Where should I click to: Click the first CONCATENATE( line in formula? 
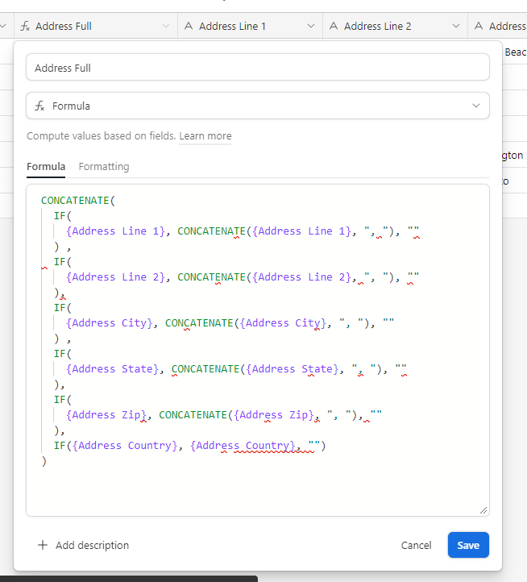pyautogui.click(x=78, y=201)
